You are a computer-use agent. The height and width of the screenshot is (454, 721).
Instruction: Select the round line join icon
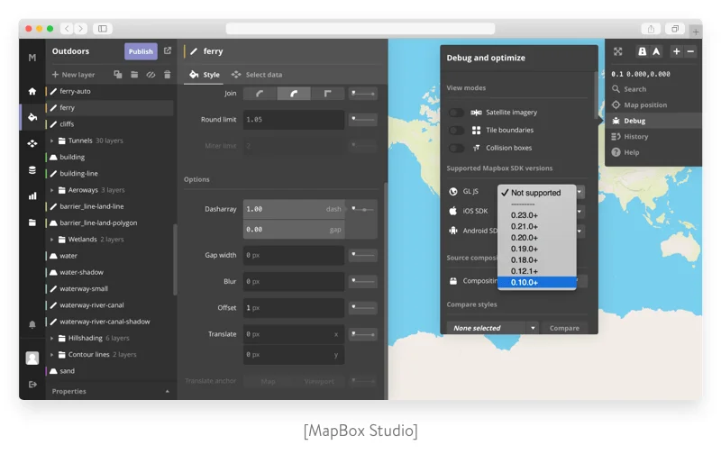[294, 93]
